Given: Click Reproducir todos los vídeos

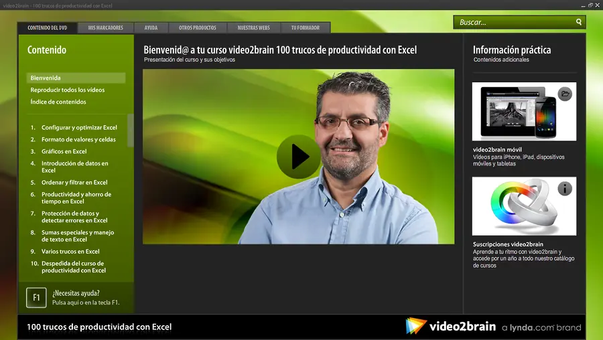Looking at the screenshot, I should tap(68, 90).
